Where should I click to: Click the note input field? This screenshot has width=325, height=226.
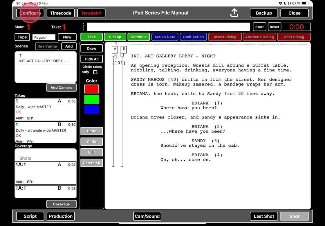click(168, 27)
